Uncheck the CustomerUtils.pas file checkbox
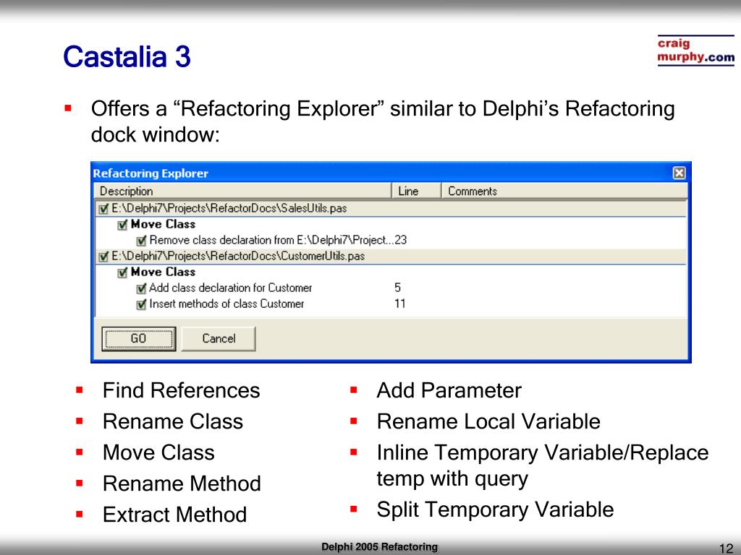Viewport: 741px width, 555px height. pos(103,257)
